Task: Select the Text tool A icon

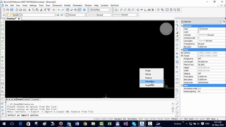Action: pyautogui.click(x=2, y=87)
